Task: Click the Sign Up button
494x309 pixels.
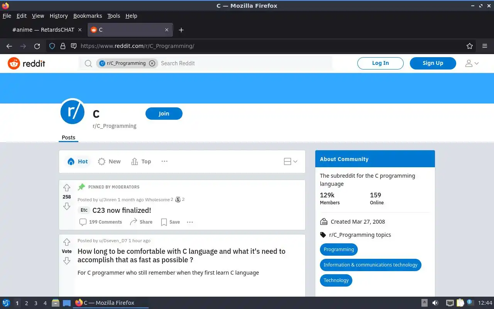Action: (x=433, y=63)
